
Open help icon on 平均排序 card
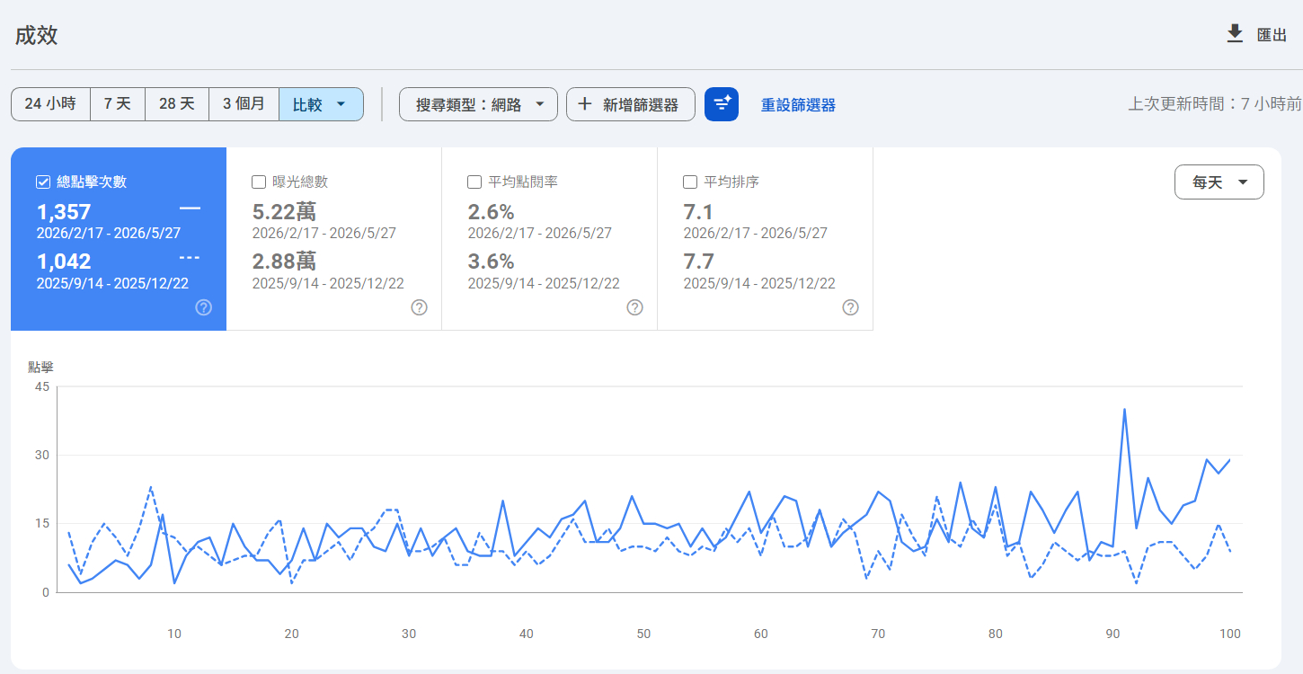tap(851, 307)
